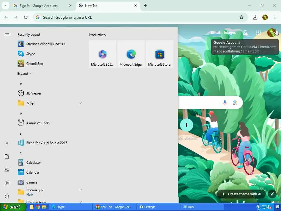Open Alarms & Clock app
Viewport: 281px width, 211px height.
tap(33, 123)
